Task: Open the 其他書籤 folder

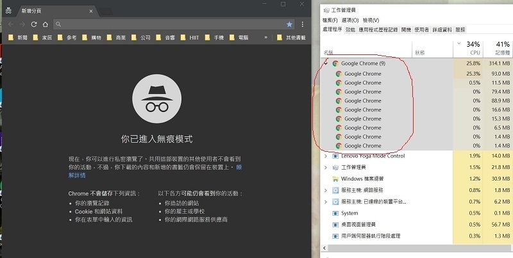Action: (291, 38)
